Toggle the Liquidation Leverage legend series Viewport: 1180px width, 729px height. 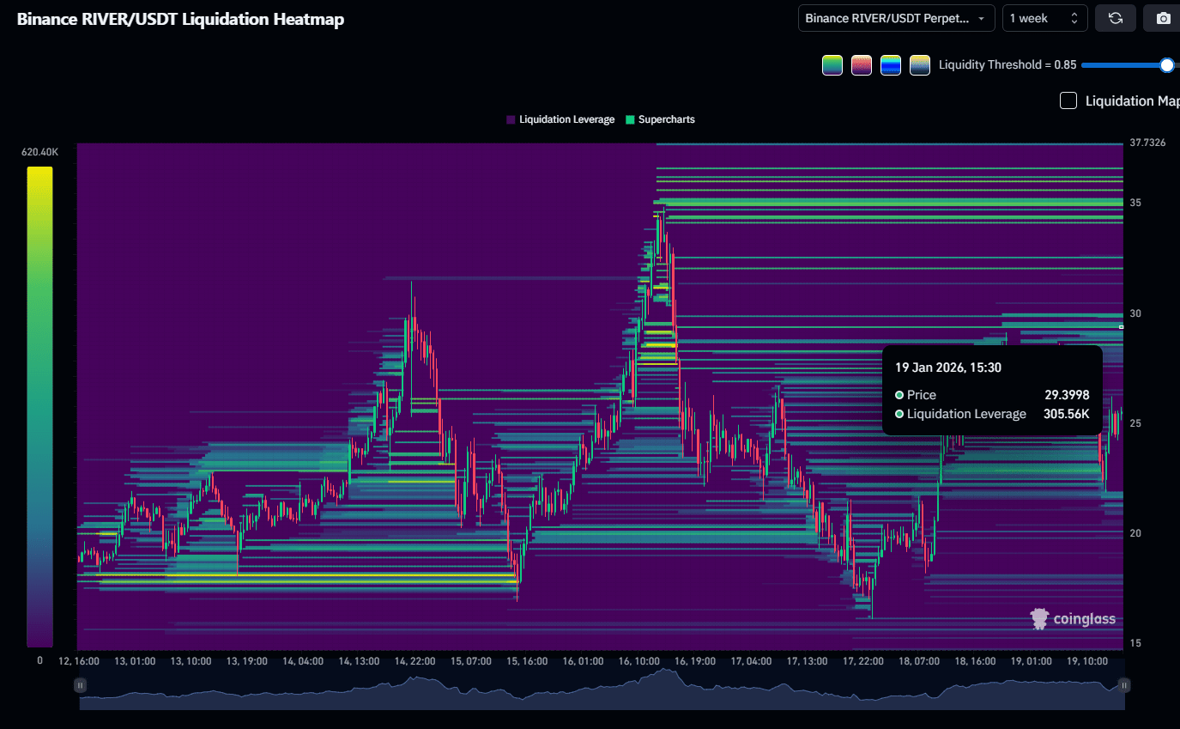(560, 119)
